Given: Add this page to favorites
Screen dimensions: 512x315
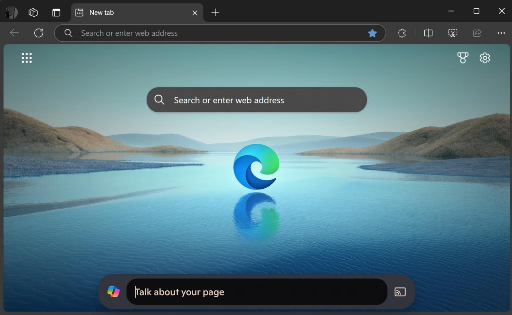Looking at the screenshot, I should (x=372, y=33).
